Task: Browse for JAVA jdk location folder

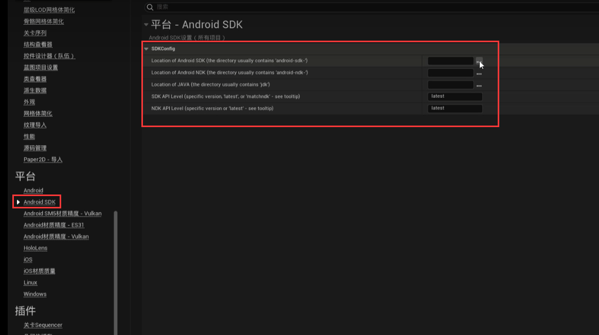Action: 479,85
